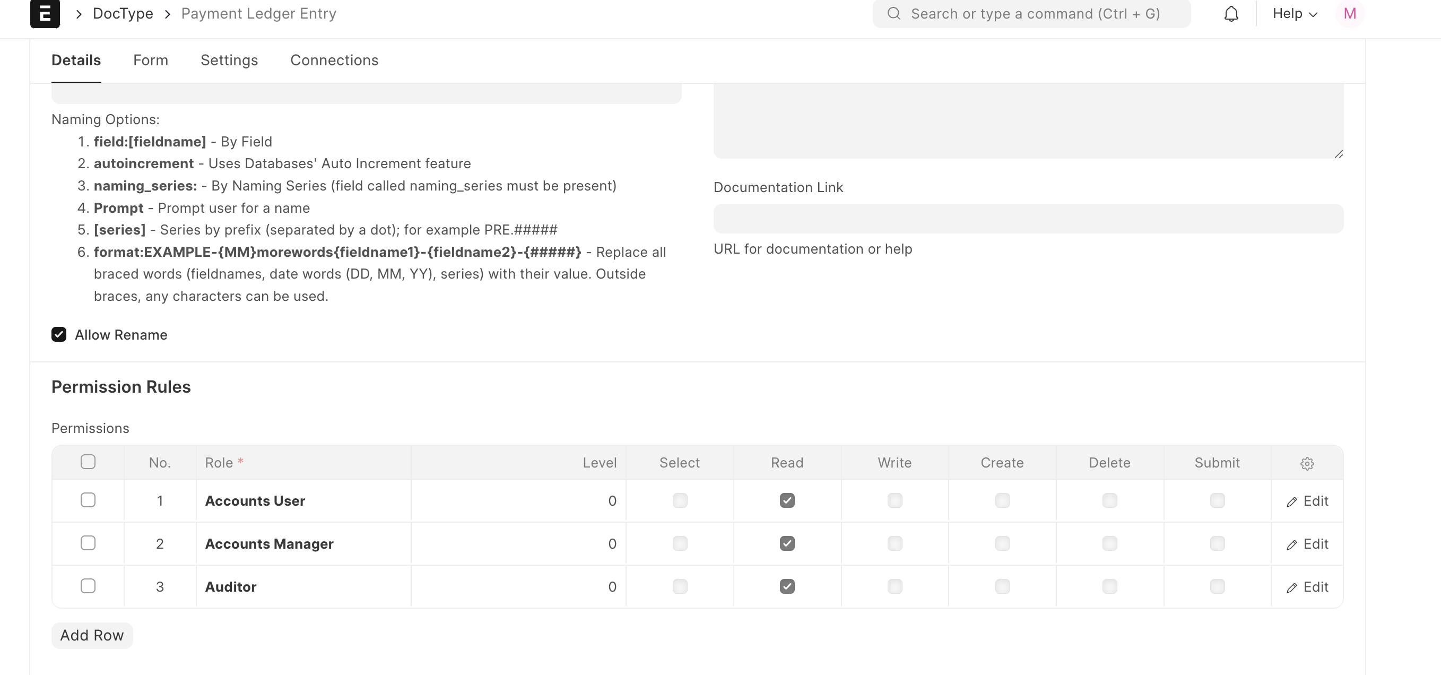This screenshot has width=1441, height=675.
Task: Open the Settings tab
Action: point(229,60)
